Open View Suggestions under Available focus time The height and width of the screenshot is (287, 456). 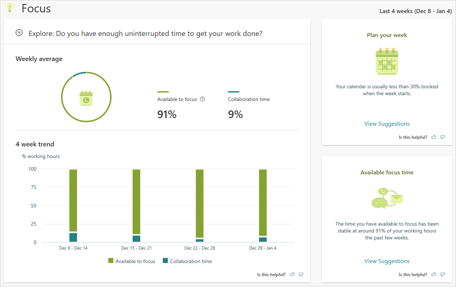tap(387, 261)
